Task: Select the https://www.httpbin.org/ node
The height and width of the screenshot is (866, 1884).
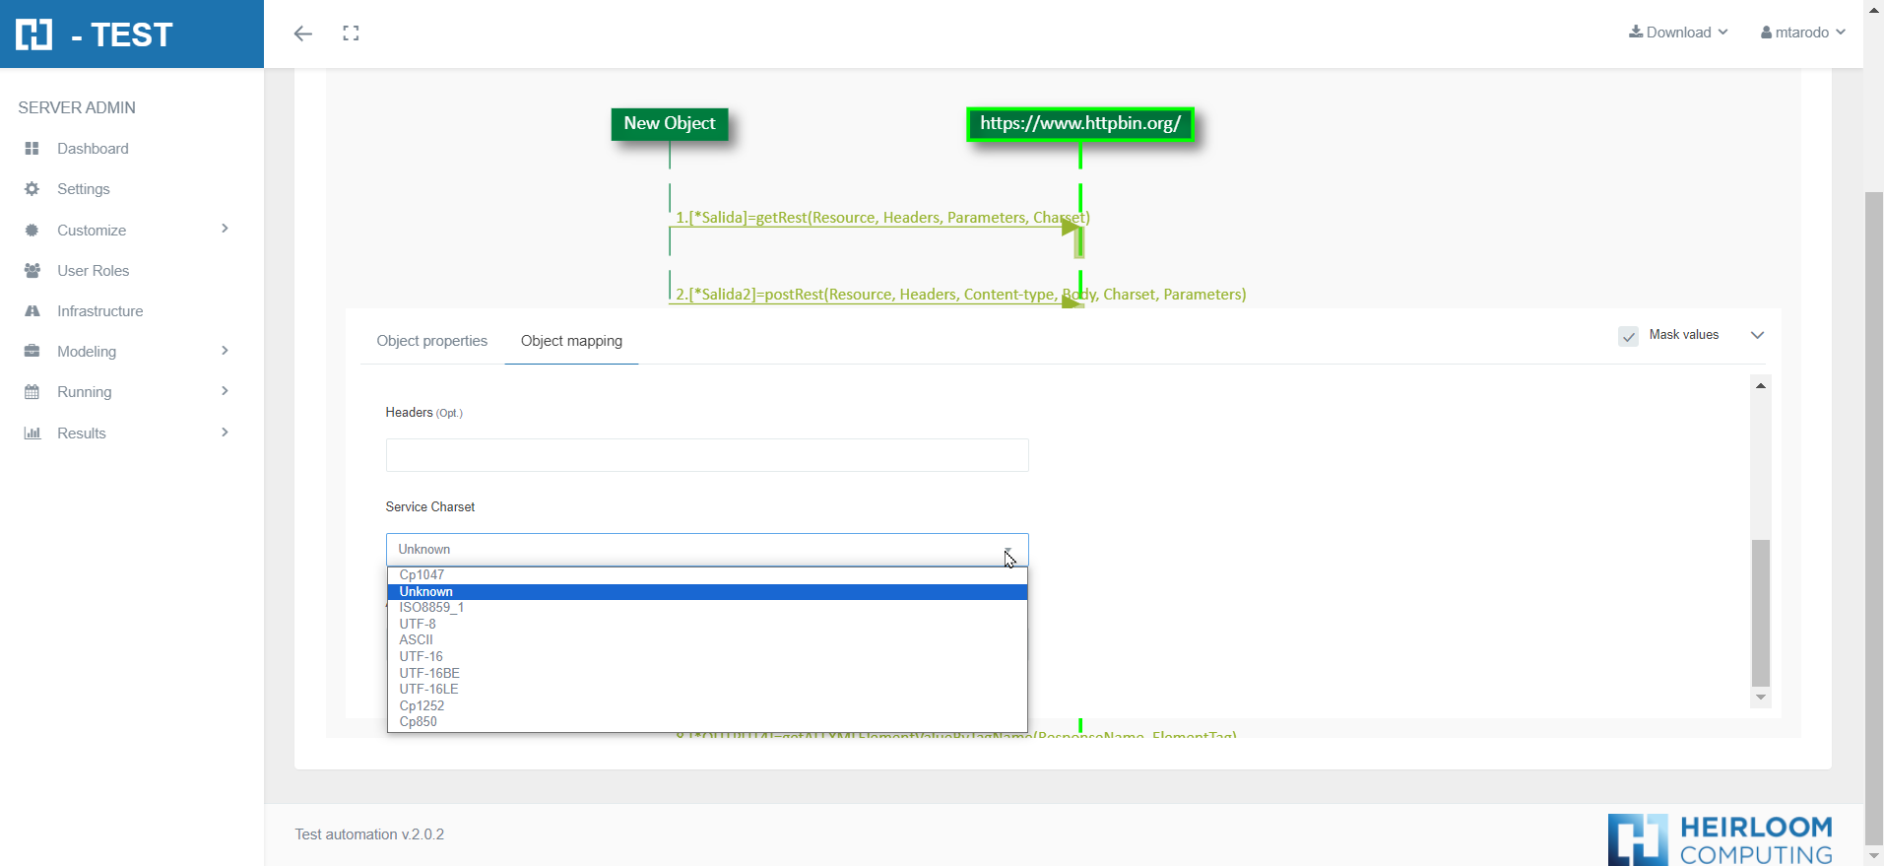Action: tap(1079, 124)
